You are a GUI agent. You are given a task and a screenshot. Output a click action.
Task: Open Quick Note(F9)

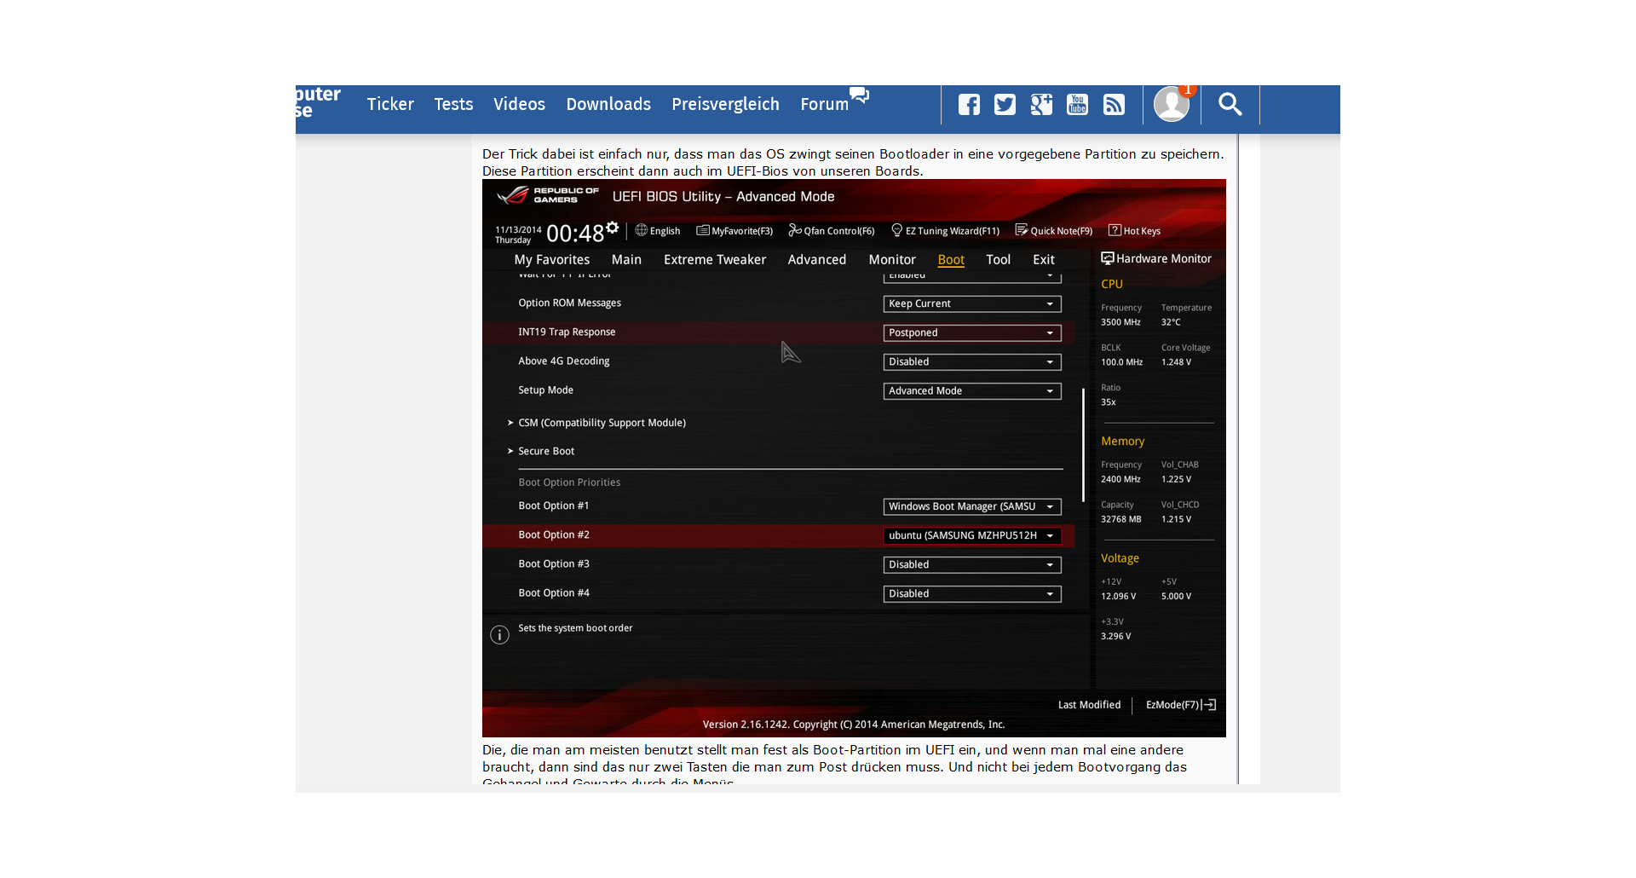point(1054,231)
